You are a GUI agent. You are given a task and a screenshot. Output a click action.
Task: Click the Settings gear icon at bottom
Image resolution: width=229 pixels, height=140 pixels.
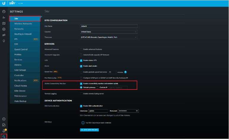[x=4, y=137]
